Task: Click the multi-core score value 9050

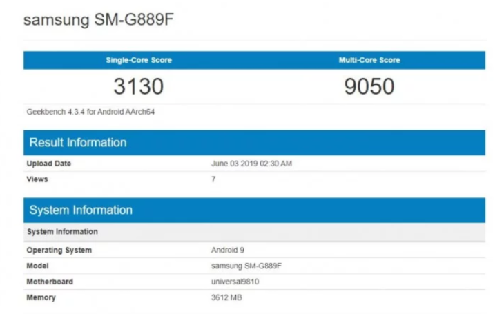Action: pyautogui.click(x=369, y=86)
